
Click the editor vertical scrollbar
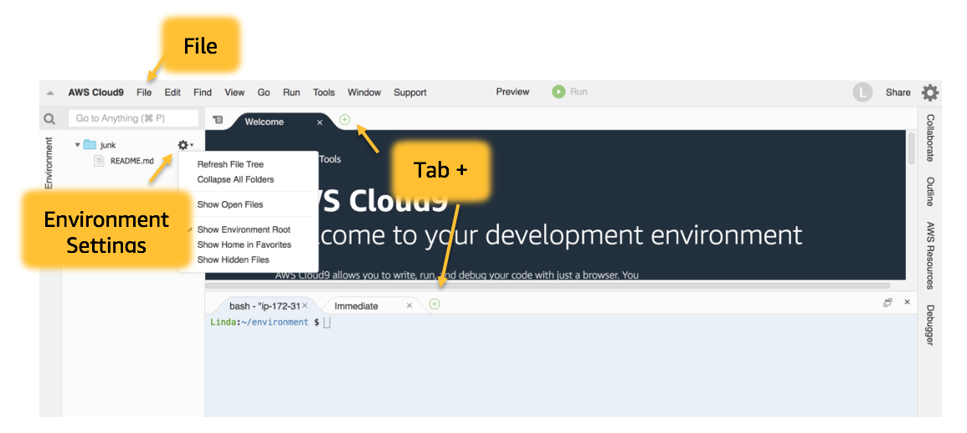(912, 148)
